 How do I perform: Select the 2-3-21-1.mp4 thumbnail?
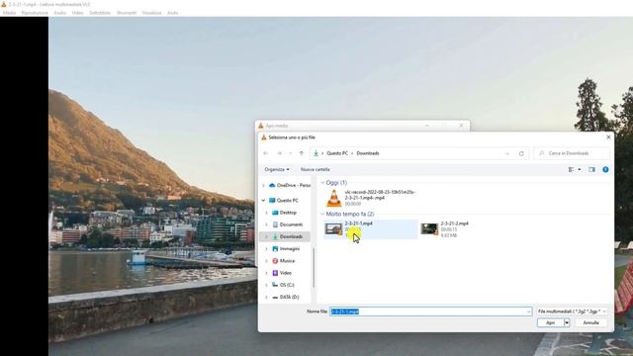point(333,229)
